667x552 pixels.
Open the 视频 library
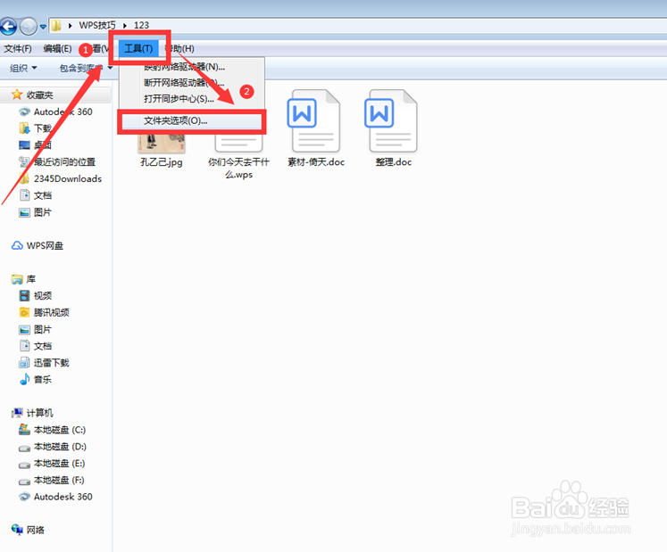click(x=36, y=296)
